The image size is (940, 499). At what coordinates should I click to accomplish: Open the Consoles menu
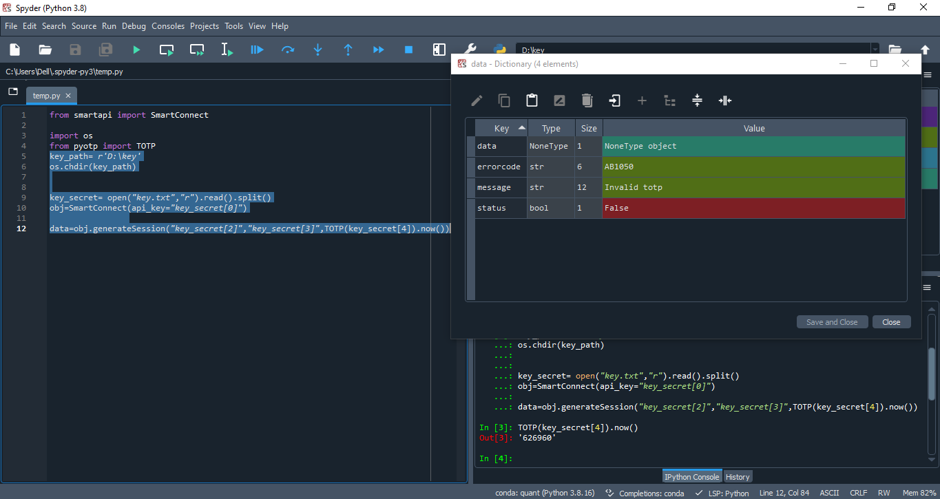point(168,26)
